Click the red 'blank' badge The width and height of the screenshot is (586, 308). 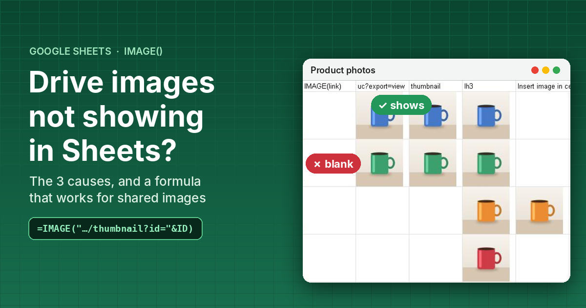(333, 164)
